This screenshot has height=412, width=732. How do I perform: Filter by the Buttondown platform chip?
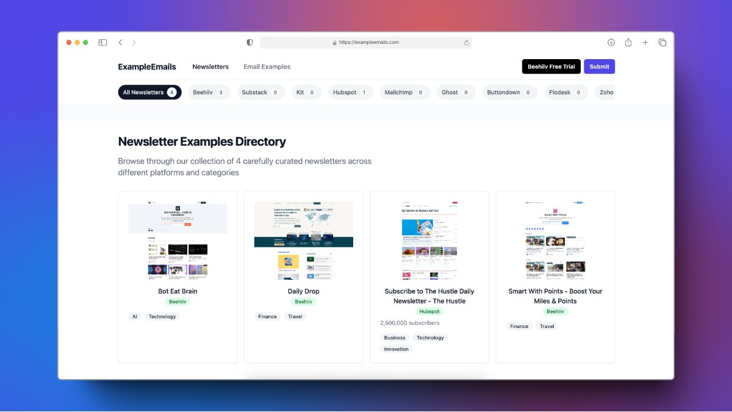click(509, 92)
